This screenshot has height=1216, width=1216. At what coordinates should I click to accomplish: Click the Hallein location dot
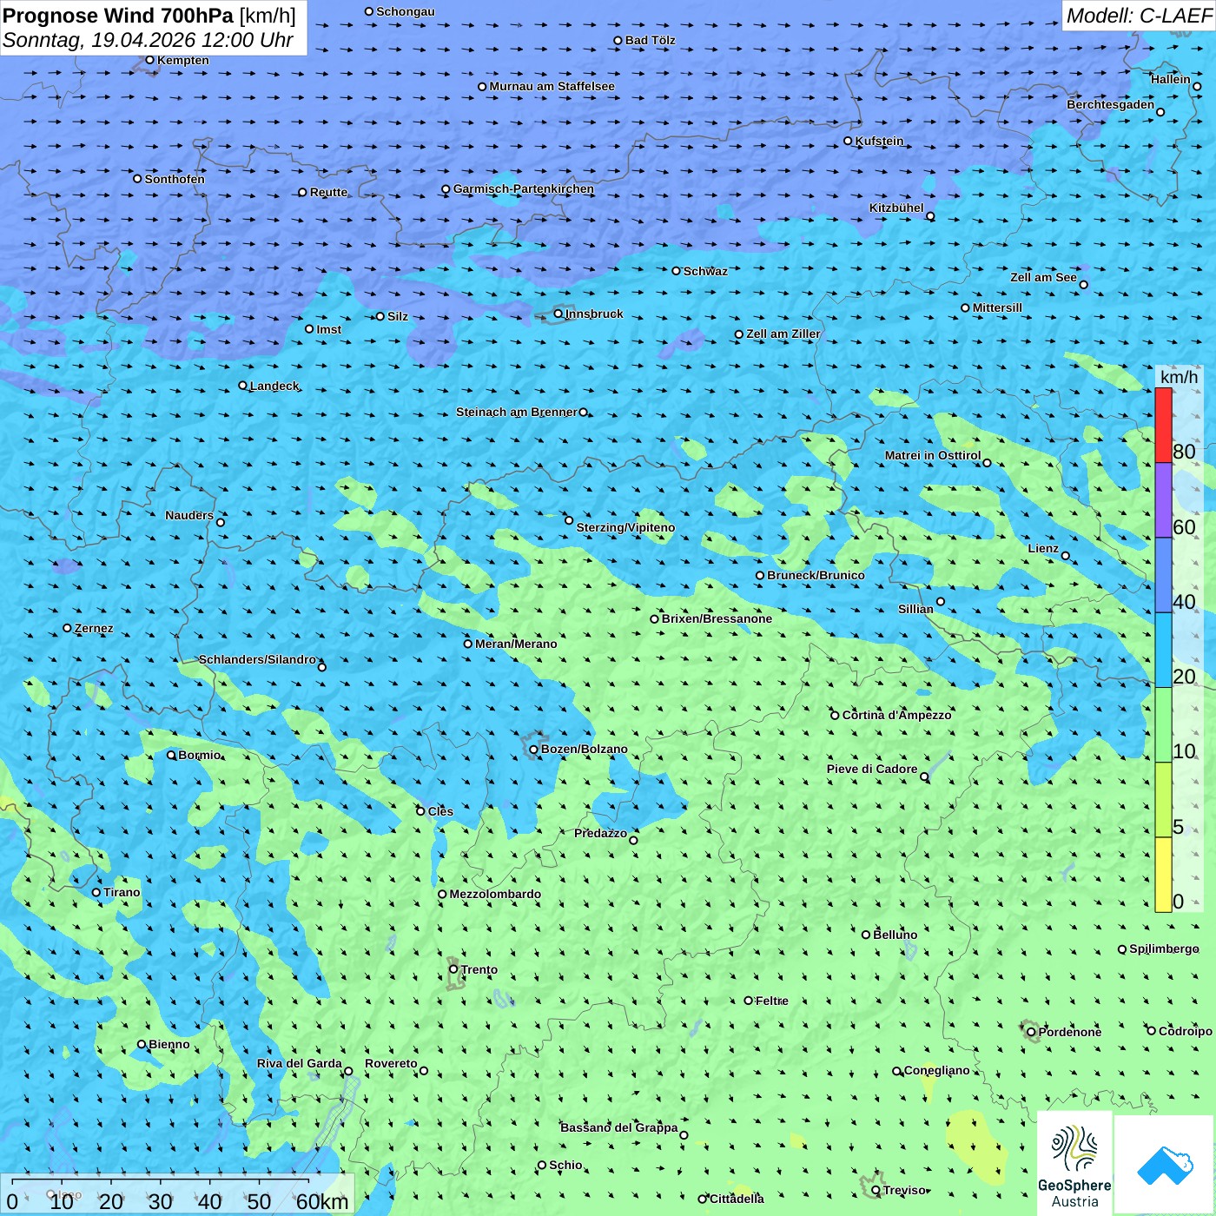[1197, 86]
